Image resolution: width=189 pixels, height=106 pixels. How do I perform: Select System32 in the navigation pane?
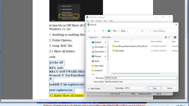click(x=98, y=70)
